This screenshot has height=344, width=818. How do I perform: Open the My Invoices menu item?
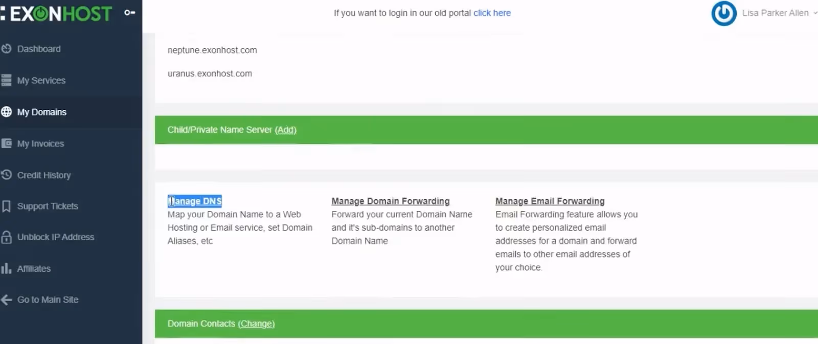(x=40, y=144)
